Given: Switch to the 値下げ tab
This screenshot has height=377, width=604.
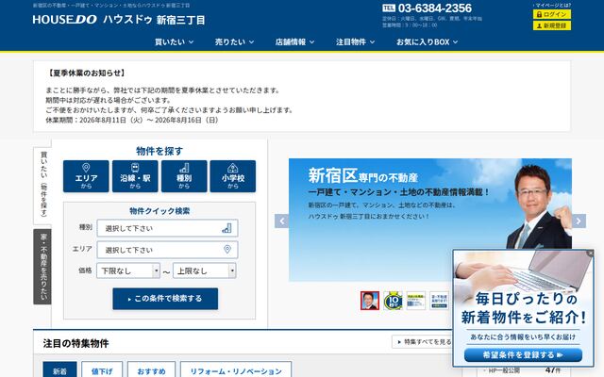Looking at the screenshot, I should tap(102, 370).
